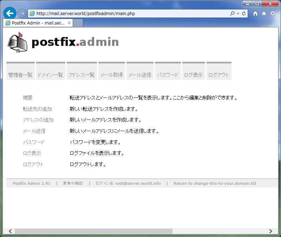The height and width of the screenshot is (237, 281).
Task: Click the アドレスの追加 link
Action: [38, 120]
